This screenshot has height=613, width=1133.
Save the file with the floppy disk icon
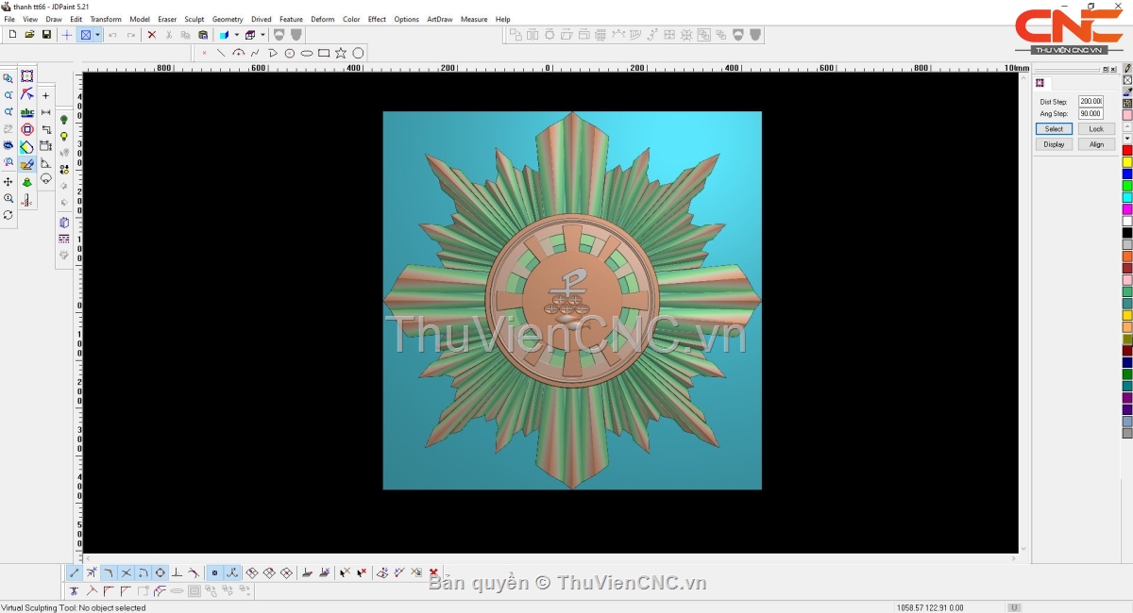point(46,35)
